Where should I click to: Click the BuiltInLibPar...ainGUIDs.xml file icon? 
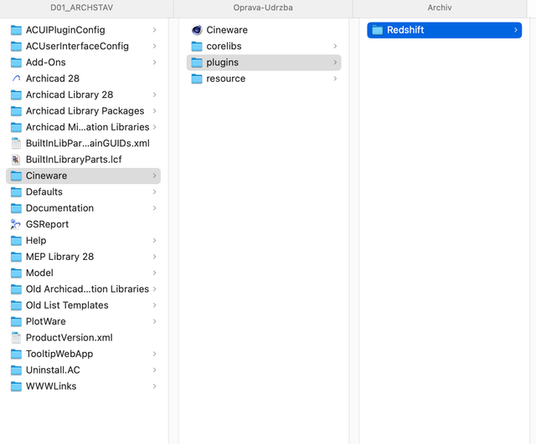tap(16, 143)
